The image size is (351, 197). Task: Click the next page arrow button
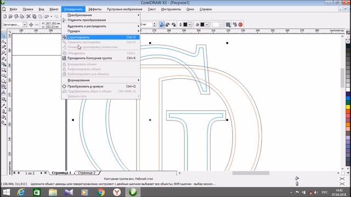point(41,173)
